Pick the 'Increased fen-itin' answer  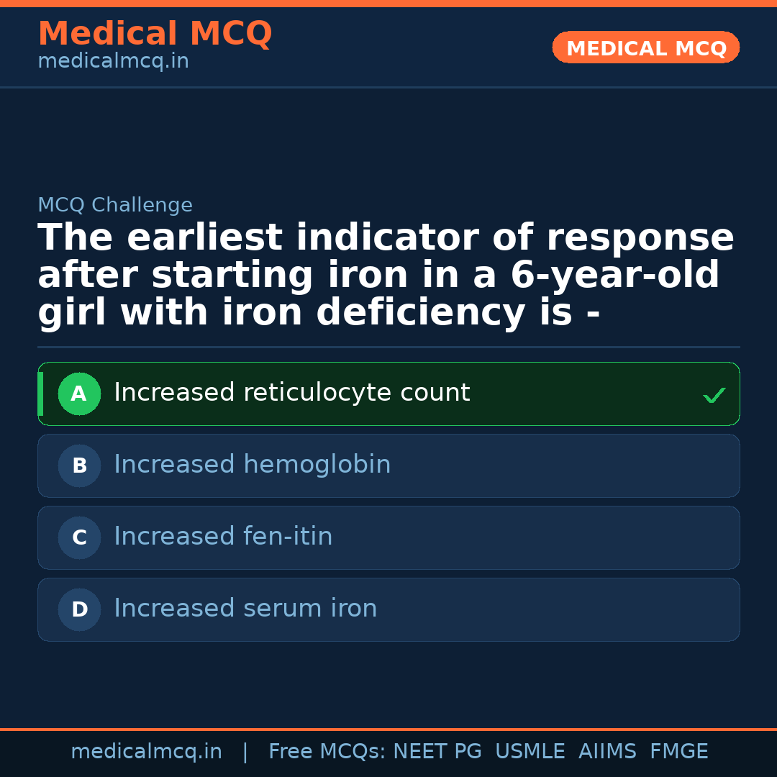click(x=223, y=537)
